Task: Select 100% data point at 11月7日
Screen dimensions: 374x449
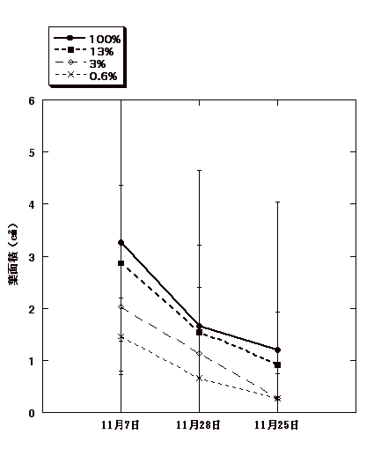Action: 121,243
